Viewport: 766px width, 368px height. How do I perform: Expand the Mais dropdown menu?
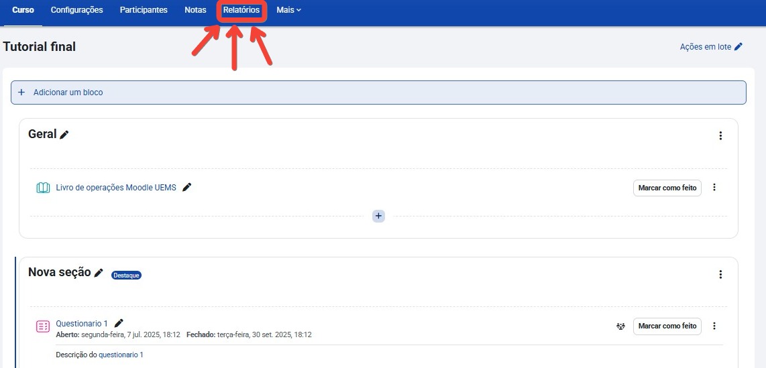[288, 10]
